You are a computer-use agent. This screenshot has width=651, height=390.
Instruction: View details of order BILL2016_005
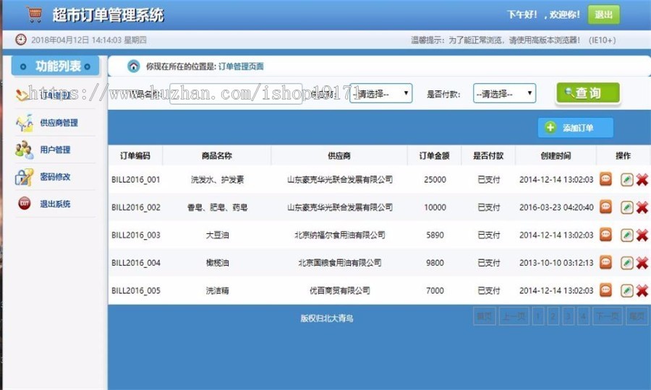(x=605, y=290)
